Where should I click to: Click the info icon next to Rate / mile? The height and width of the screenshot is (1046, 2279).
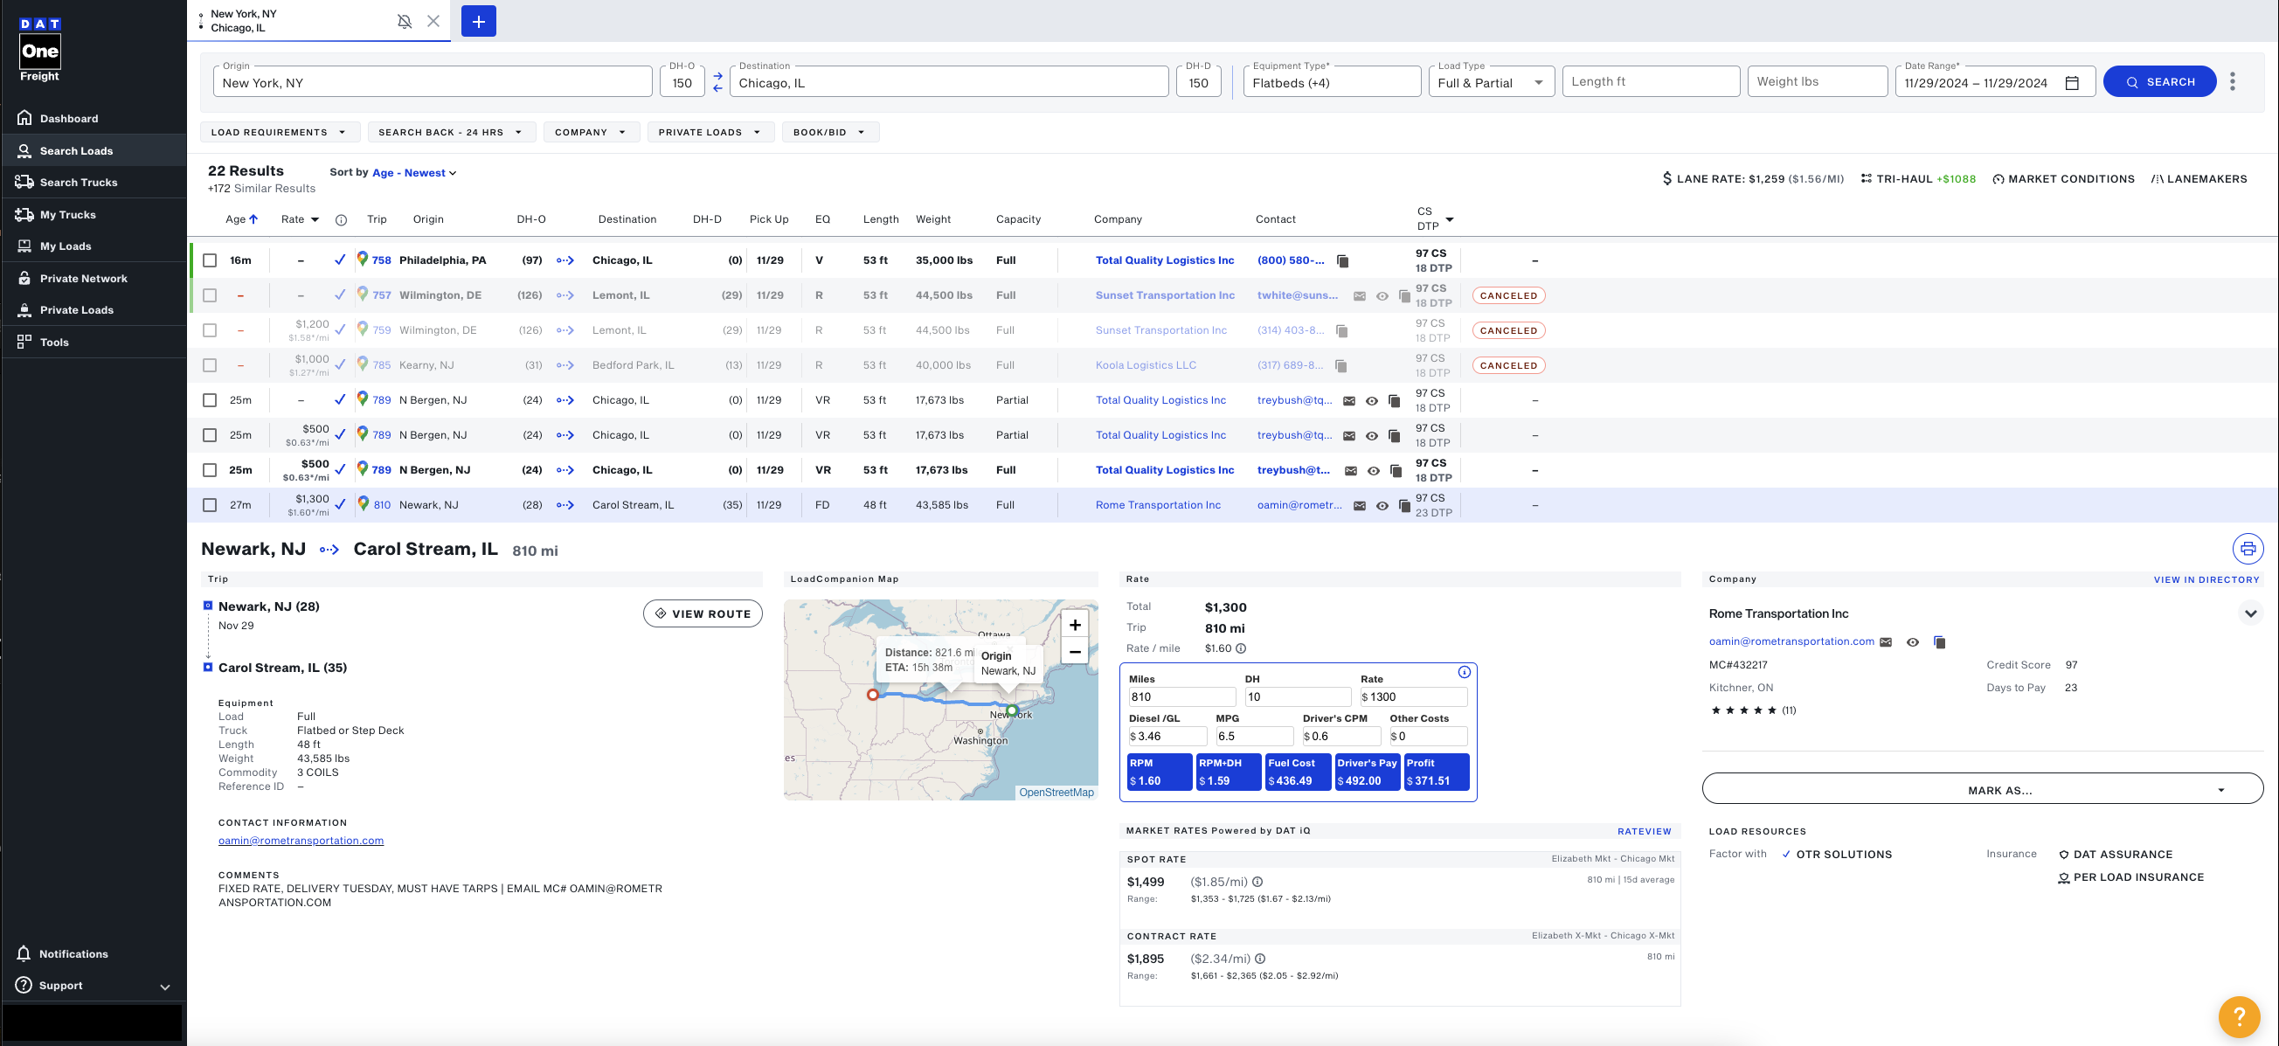[x=1241, y=648]
